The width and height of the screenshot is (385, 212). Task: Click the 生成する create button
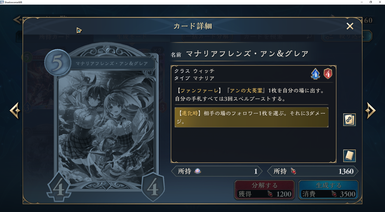(328, 190)
